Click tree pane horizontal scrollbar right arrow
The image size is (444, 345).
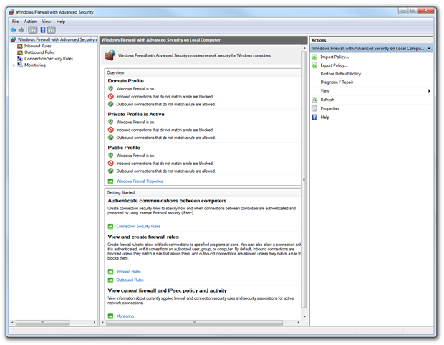95,323
